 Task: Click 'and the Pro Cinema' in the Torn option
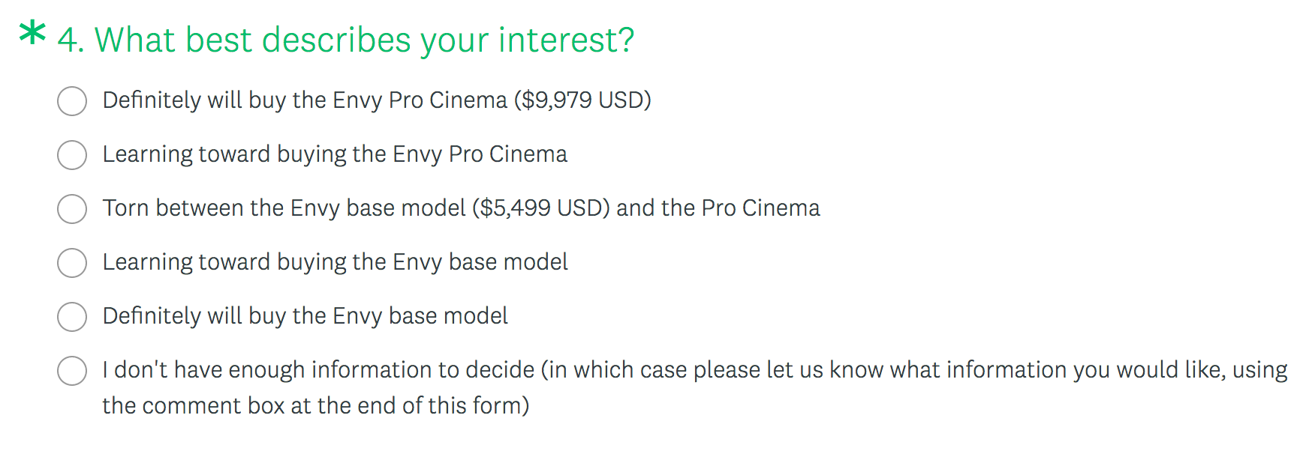[718, 208]
